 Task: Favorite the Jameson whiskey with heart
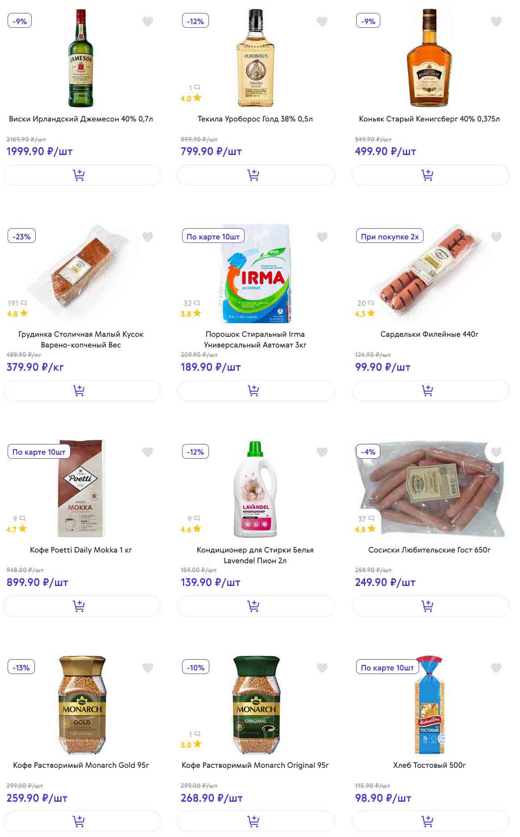148,21
